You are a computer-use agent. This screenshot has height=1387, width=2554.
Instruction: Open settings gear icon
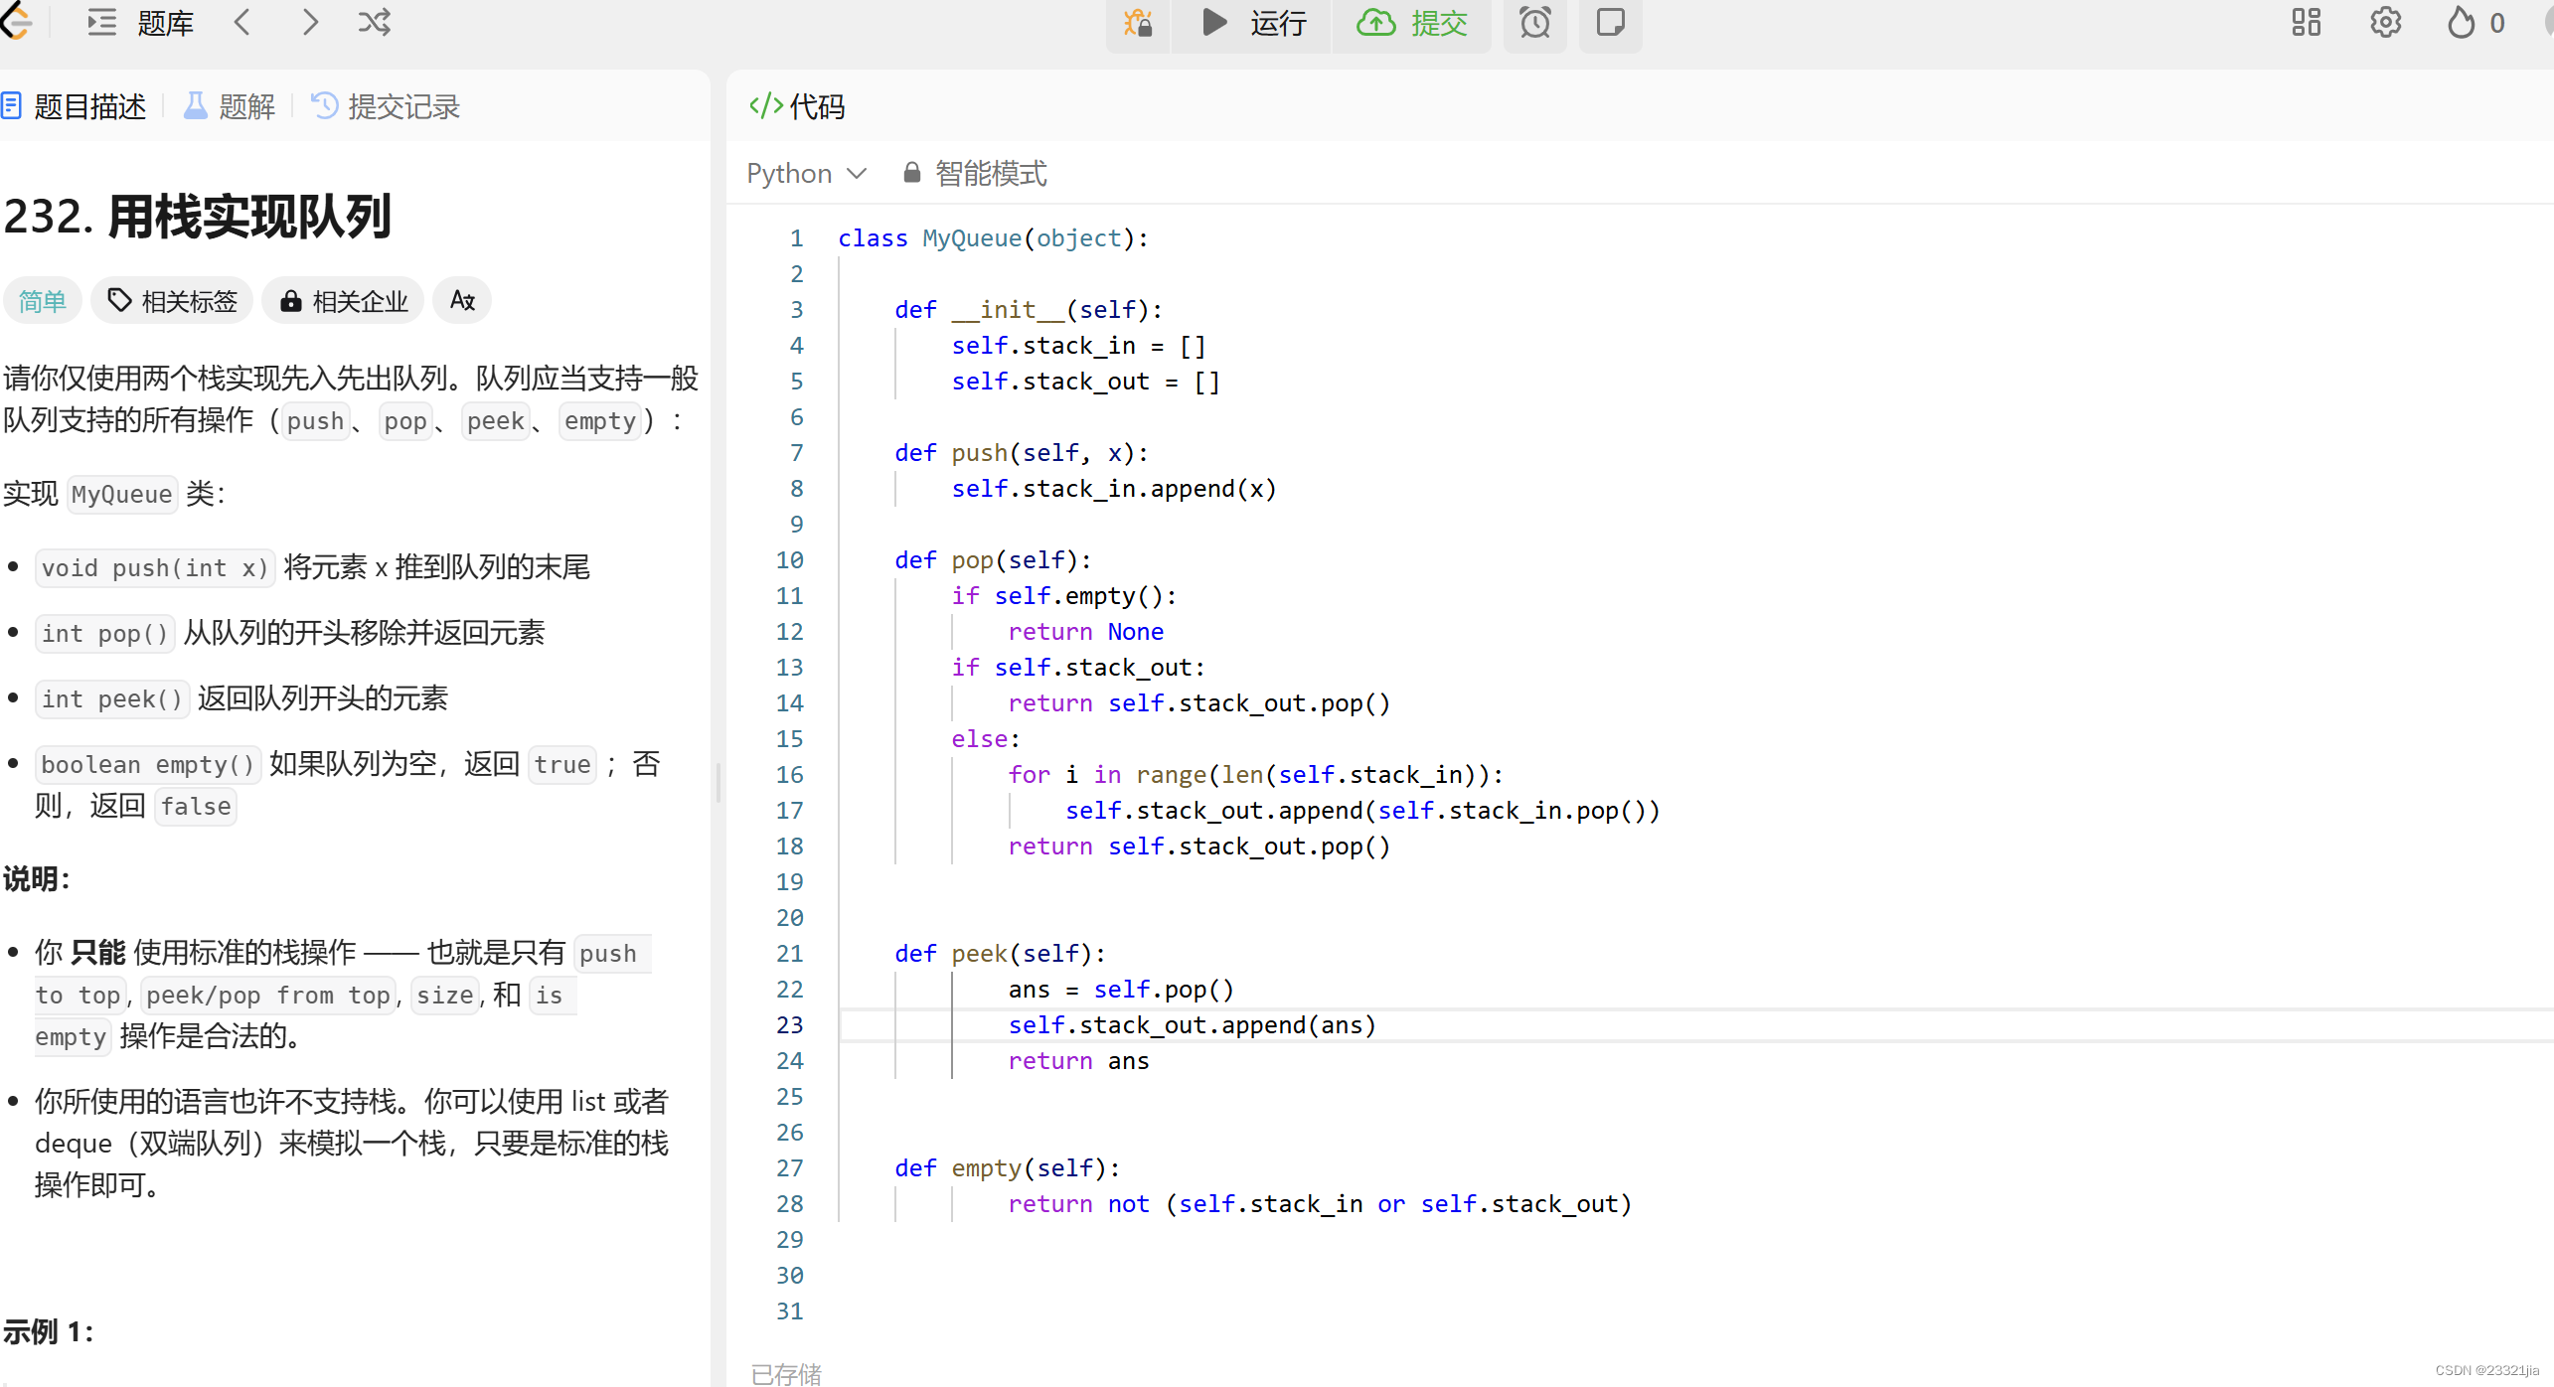[x=2385, y=23]
